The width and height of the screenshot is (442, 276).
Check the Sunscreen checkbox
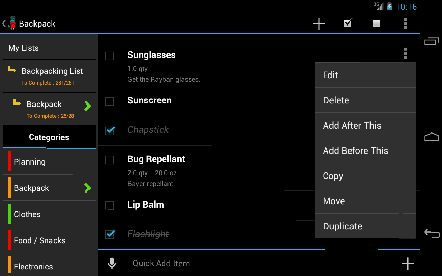click(x=109, y=101)
